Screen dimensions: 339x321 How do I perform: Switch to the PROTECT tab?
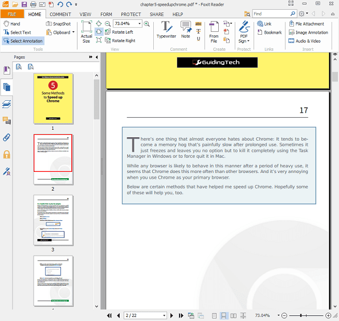tap(131, 14)
